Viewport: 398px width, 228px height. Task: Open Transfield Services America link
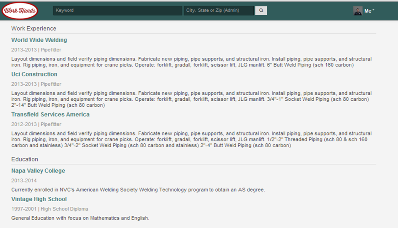50,114
